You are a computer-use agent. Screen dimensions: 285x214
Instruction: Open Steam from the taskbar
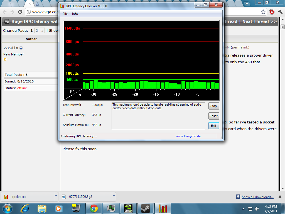[x=145, y=208]
